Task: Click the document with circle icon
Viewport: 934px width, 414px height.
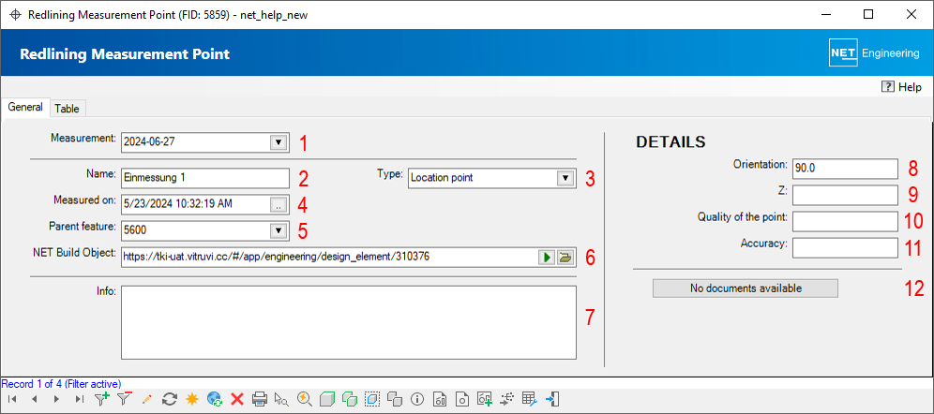Action: [462, 399]
